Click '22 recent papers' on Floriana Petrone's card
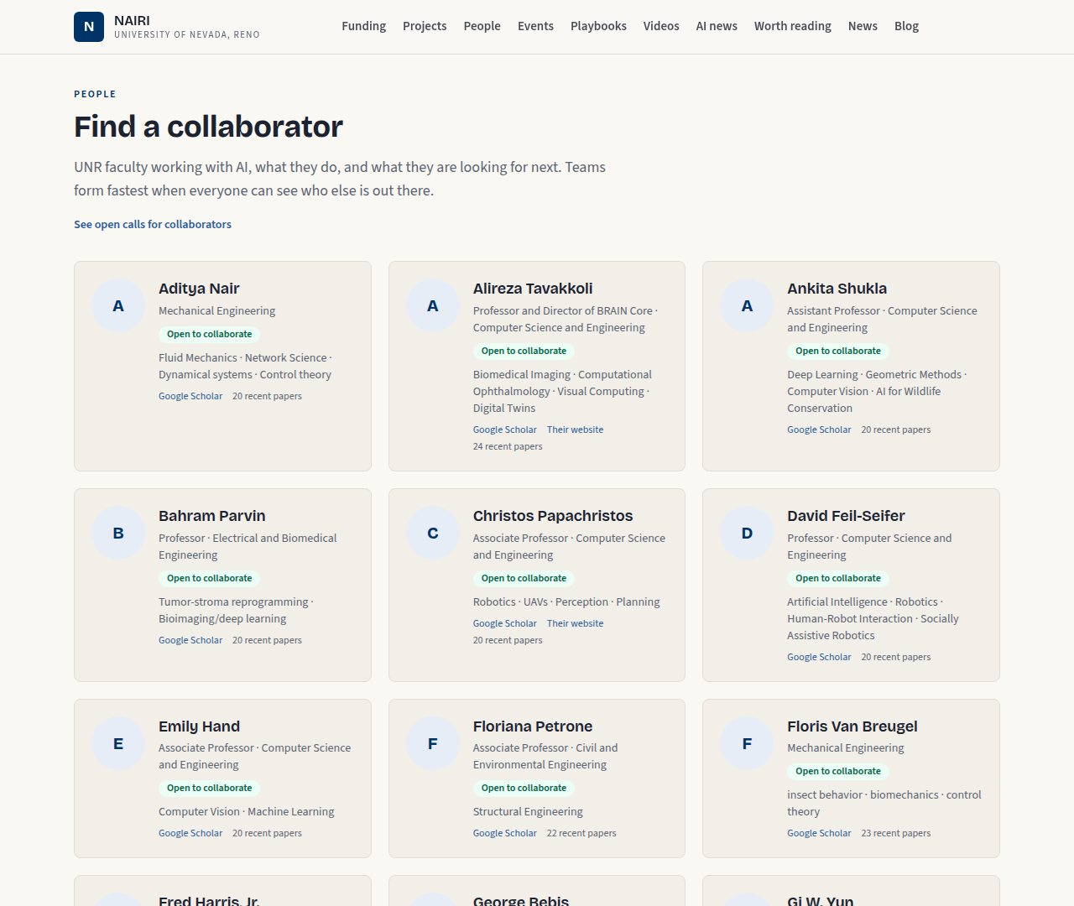The height and width of the screenshot is (906, 1074). point(581,833)
